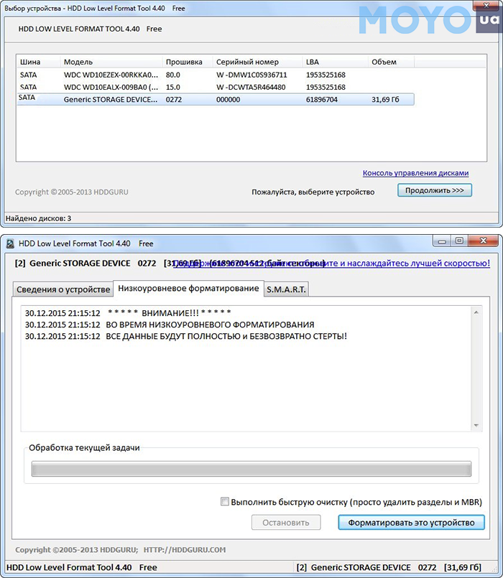The height and width of the screenshot is (578, 503).
Task: Click the HTTP://HDDGURU.COM text in the footer
Action: point(185,549)
